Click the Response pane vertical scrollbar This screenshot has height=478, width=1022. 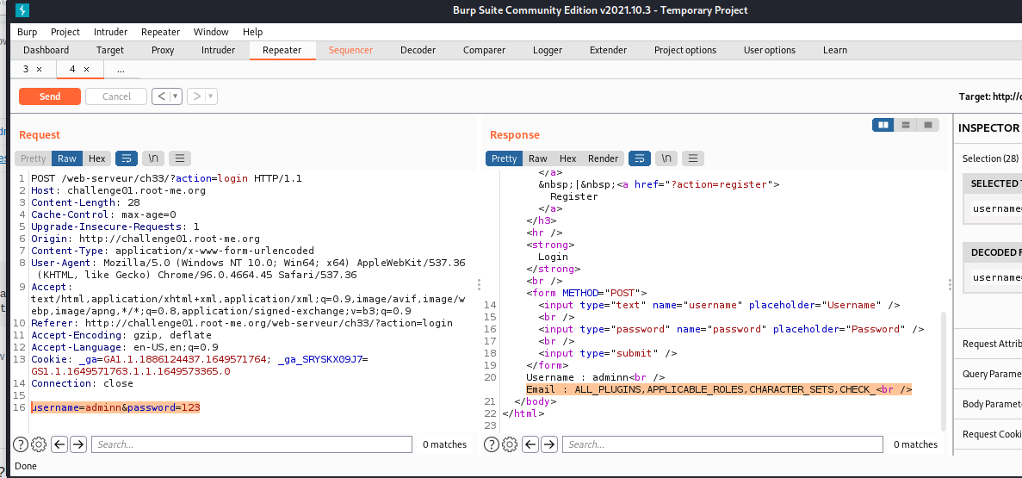[943, 370]
